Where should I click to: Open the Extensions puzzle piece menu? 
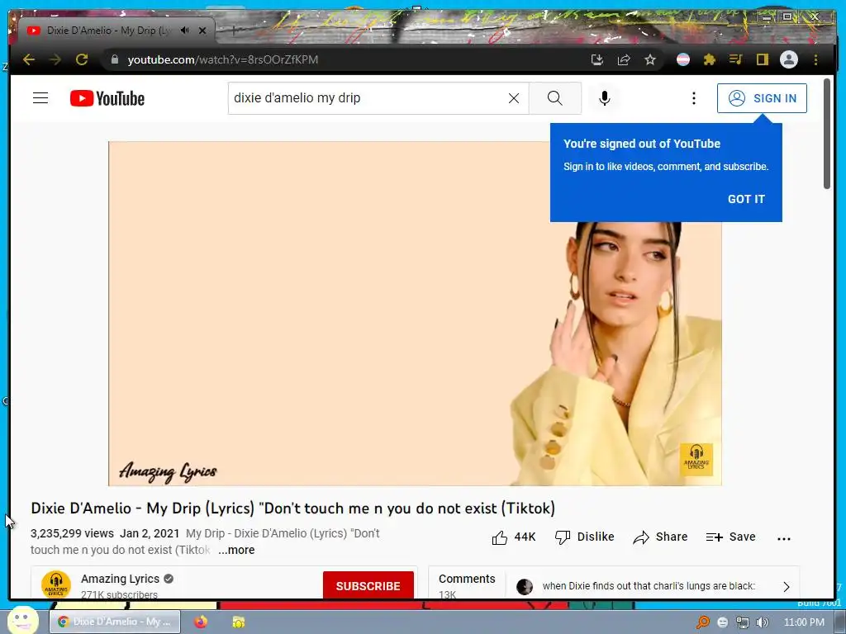pos(710,59)
